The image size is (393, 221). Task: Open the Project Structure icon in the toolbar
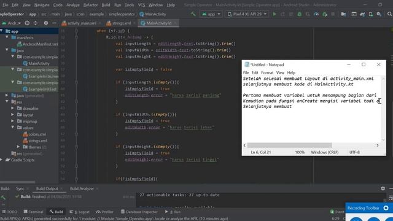343,14
